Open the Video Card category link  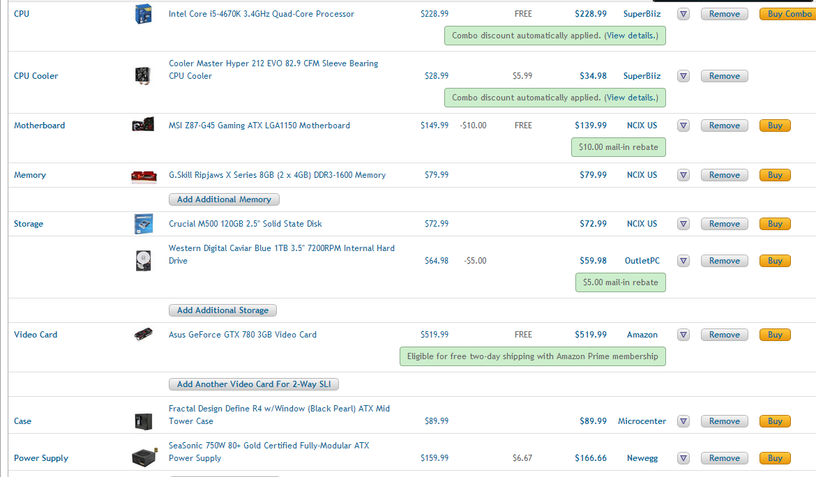pos(36,335)
